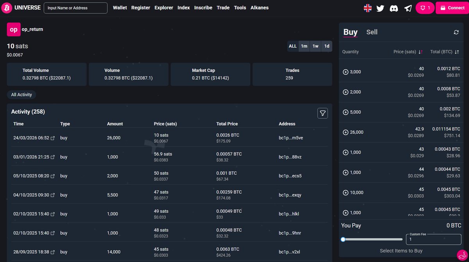Add the 3,000 quantity listing to the order
This screenshot has width=469, height=262.
click(x=345, y=72)
